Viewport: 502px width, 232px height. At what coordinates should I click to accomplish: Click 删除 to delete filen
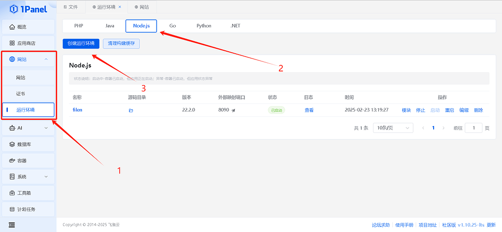tap(478, 110)
